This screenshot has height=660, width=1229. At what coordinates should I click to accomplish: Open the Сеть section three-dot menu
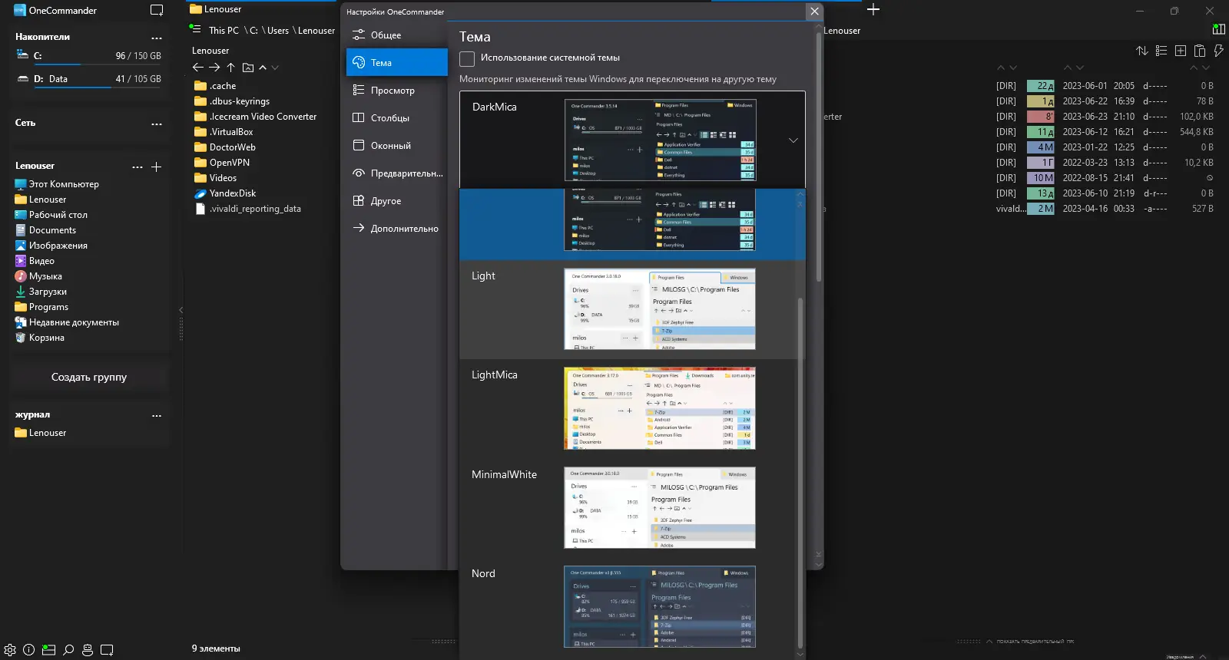pyautogui.click(x=157, y=124)
